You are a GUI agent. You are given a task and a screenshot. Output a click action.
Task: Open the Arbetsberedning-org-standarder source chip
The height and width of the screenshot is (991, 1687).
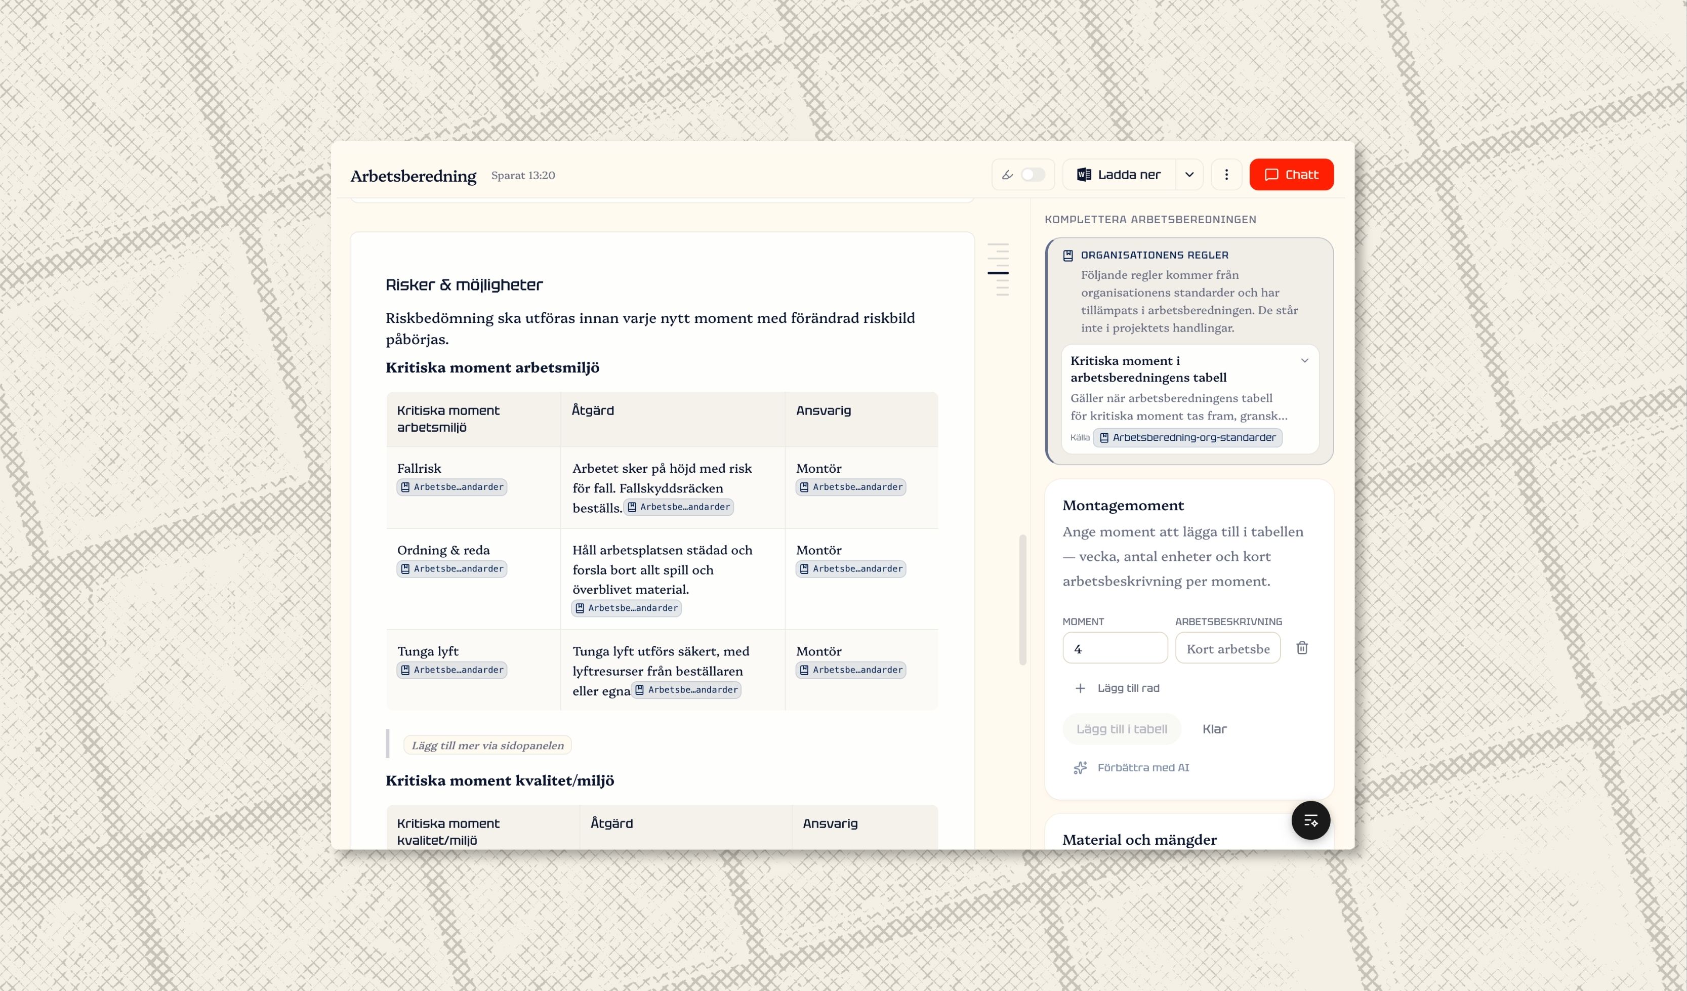[1187, 437]
